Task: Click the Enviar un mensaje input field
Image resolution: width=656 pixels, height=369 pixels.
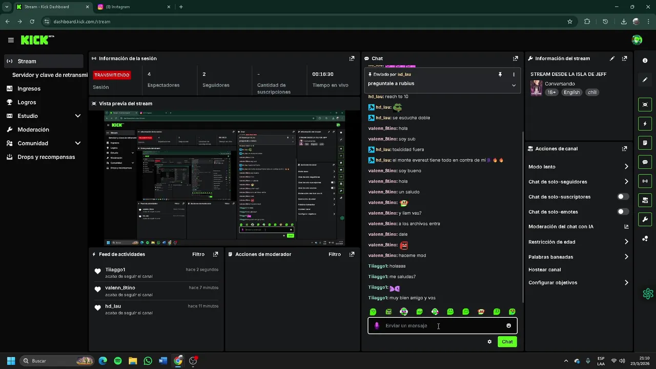Action: coord(442,326)
